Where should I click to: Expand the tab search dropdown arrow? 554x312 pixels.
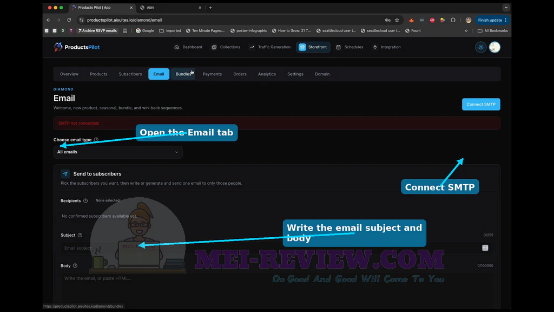click(506, 8)
